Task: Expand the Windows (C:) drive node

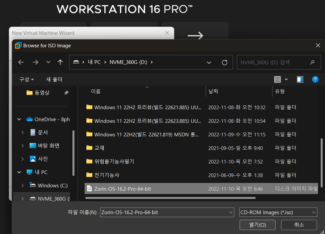Action: pos(23,185)
